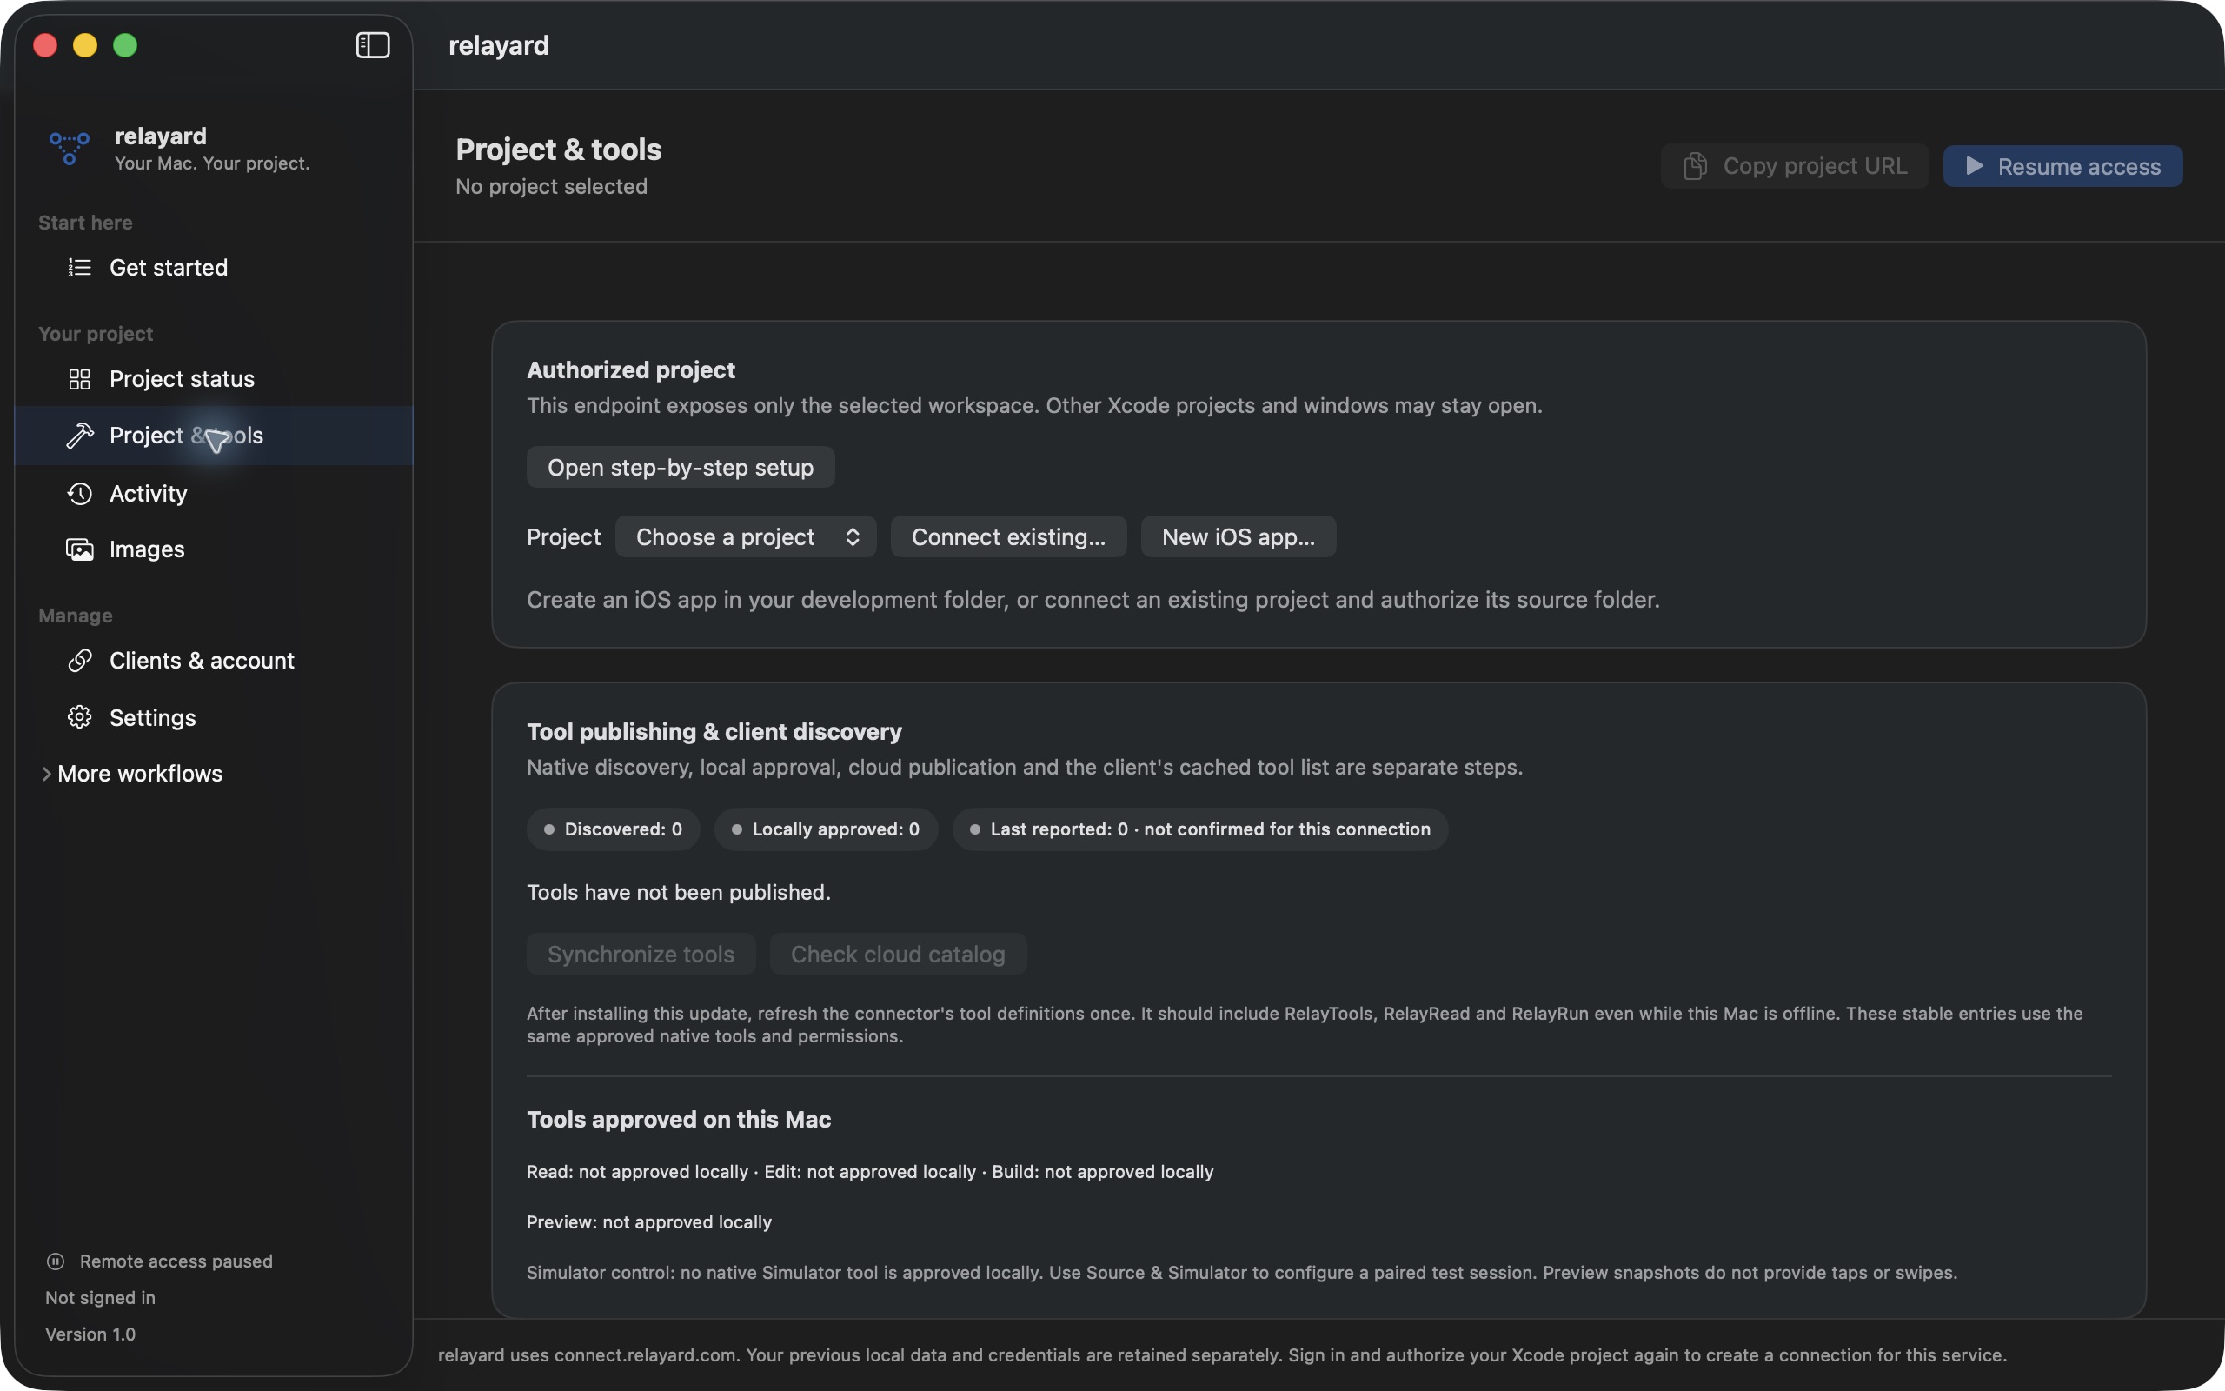Click the Preview: not approved locally line
2225x1391 pixels.
[649, 1221]
